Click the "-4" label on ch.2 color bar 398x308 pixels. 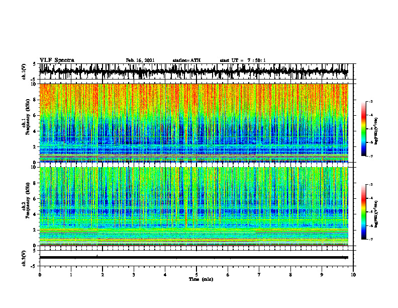(370, 198)
